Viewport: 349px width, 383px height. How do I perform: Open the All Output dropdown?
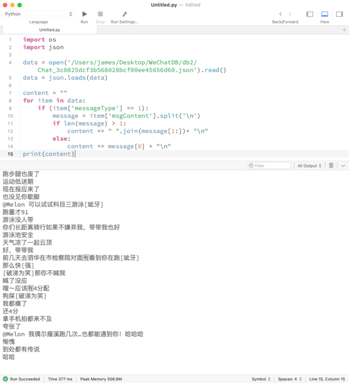tap(309, 166)
